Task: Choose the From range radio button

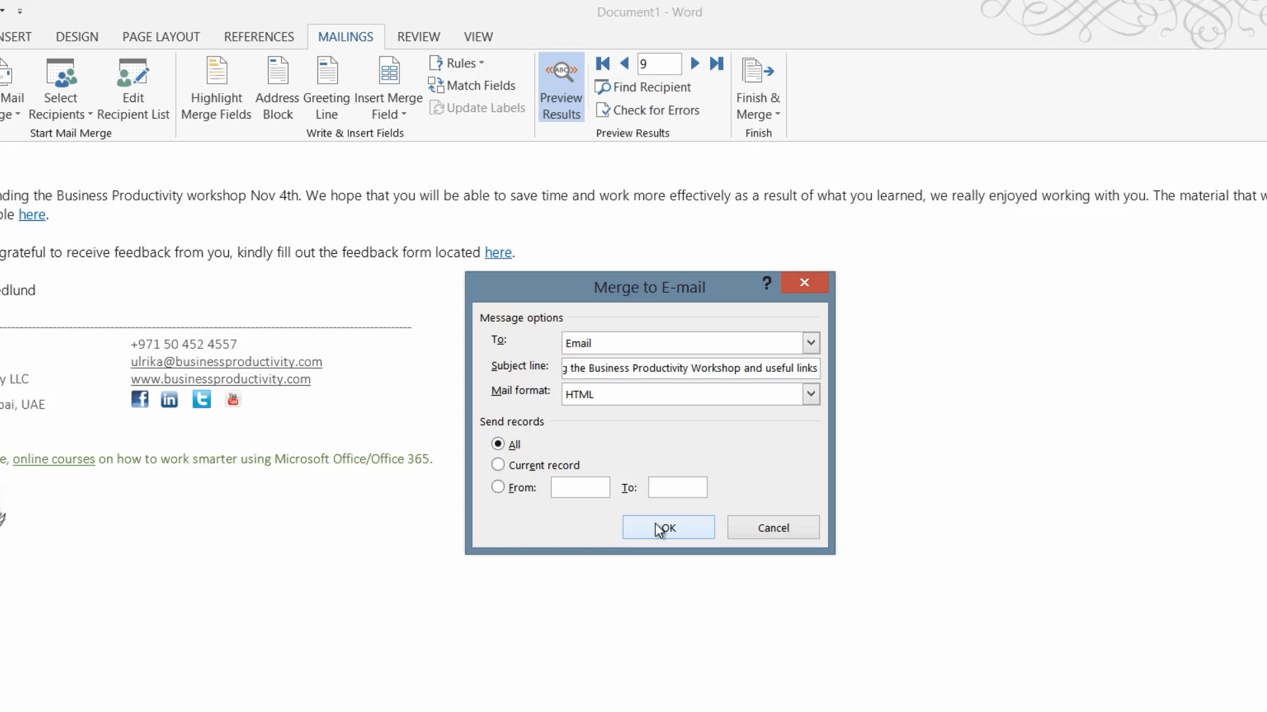Action: click(x=498, y=487)
